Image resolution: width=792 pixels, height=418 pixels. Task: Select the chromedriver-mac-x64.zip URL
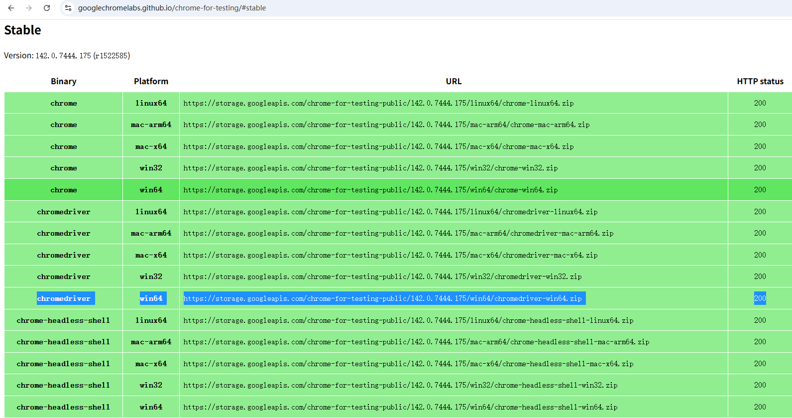[390, 255]
